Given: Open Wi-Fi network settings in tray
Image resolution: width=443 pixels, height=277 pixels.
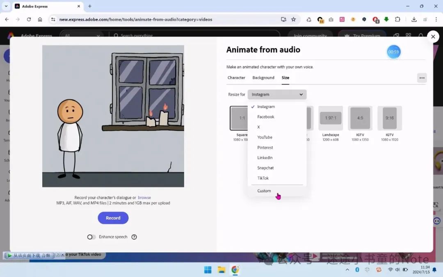Looking at the screenshot, I should pos(390,270).
